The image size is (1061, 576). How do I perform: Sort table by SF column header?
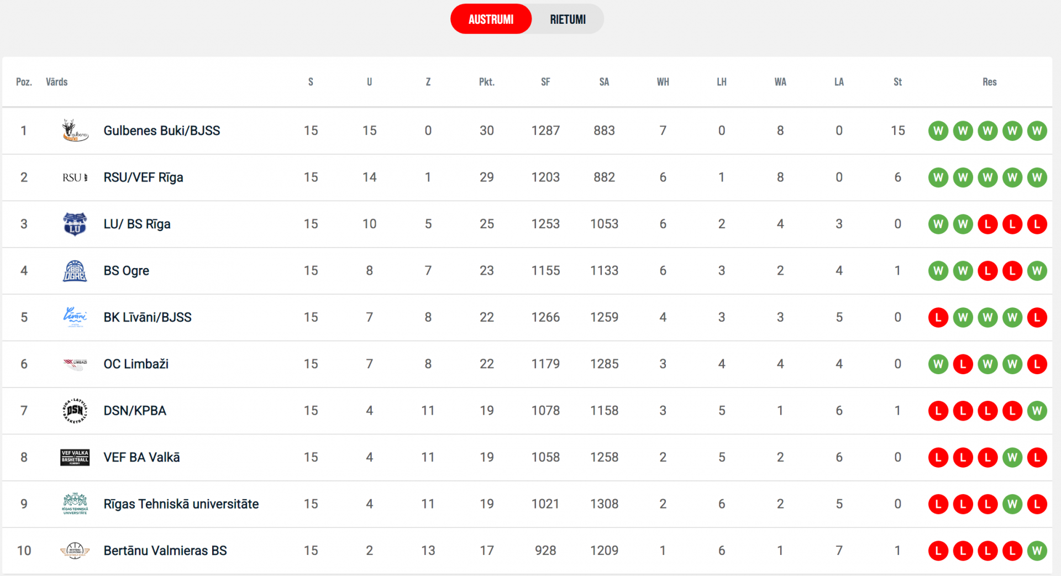545,82
